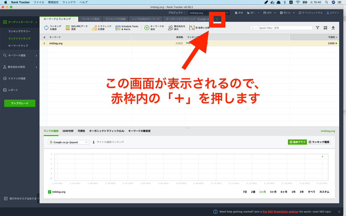Select the 1ヶ月 time range
The height and width of the screenshot is (216, 346).
click(262, 192)
